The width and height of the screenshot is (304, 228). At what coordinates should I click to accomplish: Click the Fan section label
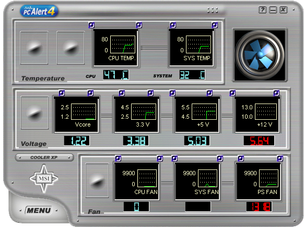94,211
